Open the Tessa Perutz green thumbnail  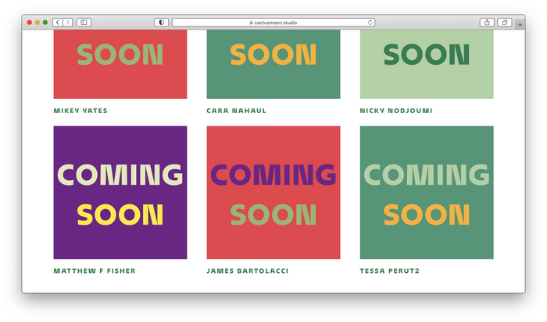[427, 193]
